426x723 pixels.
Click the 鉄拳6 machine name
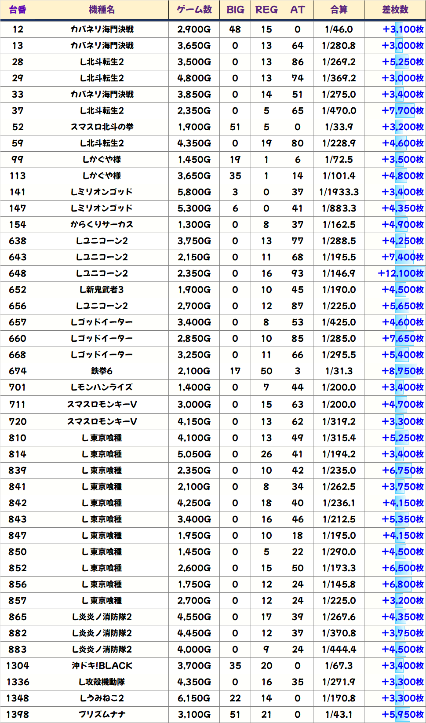coord(102,371)
